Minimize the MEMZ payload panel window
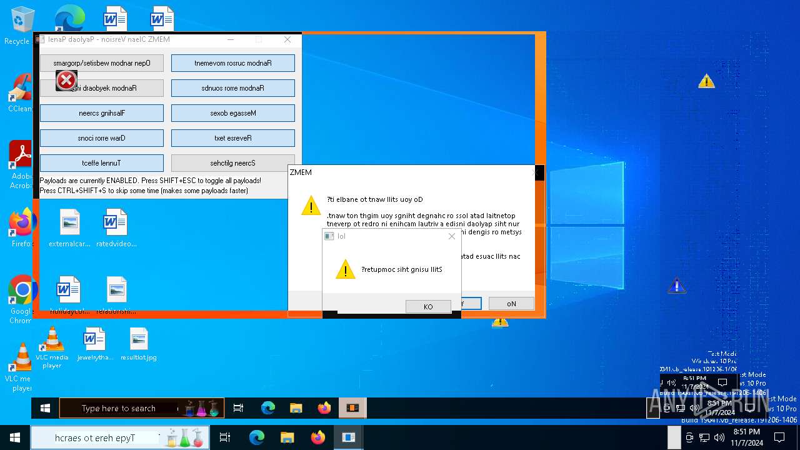Viewport: 800px width, 450px height. point(231,39)
